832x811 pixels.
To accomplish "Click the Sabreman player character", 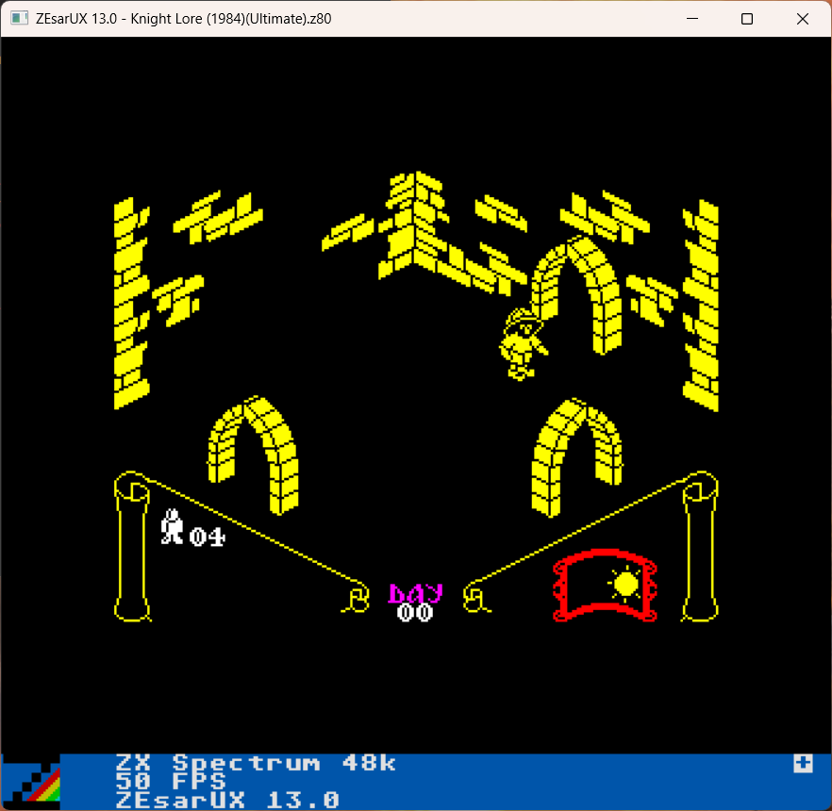I will tap(523, 344).
